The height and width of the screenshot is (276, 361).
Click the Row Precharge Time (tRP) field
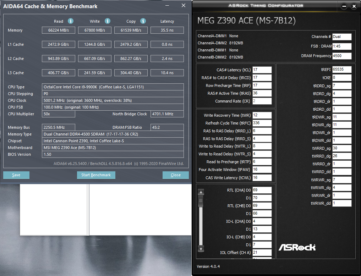(262, 85)
